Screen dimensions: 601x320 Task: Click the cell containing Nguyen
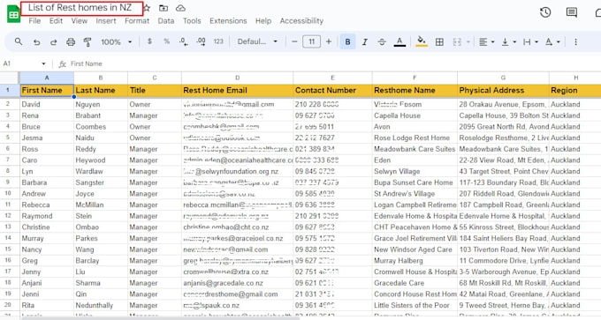101,104
